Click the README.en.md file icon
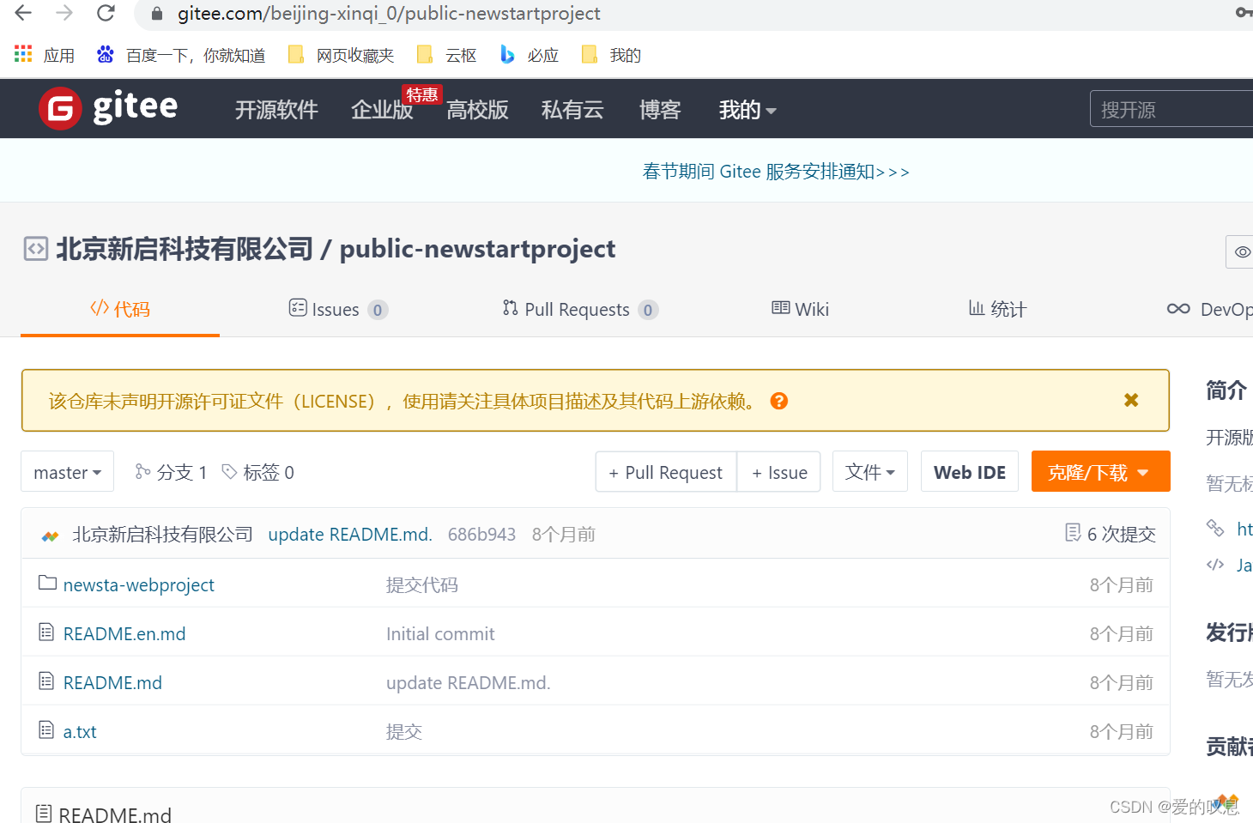Viewport: 1253px width, 823px height. click(x=46, y=632)
